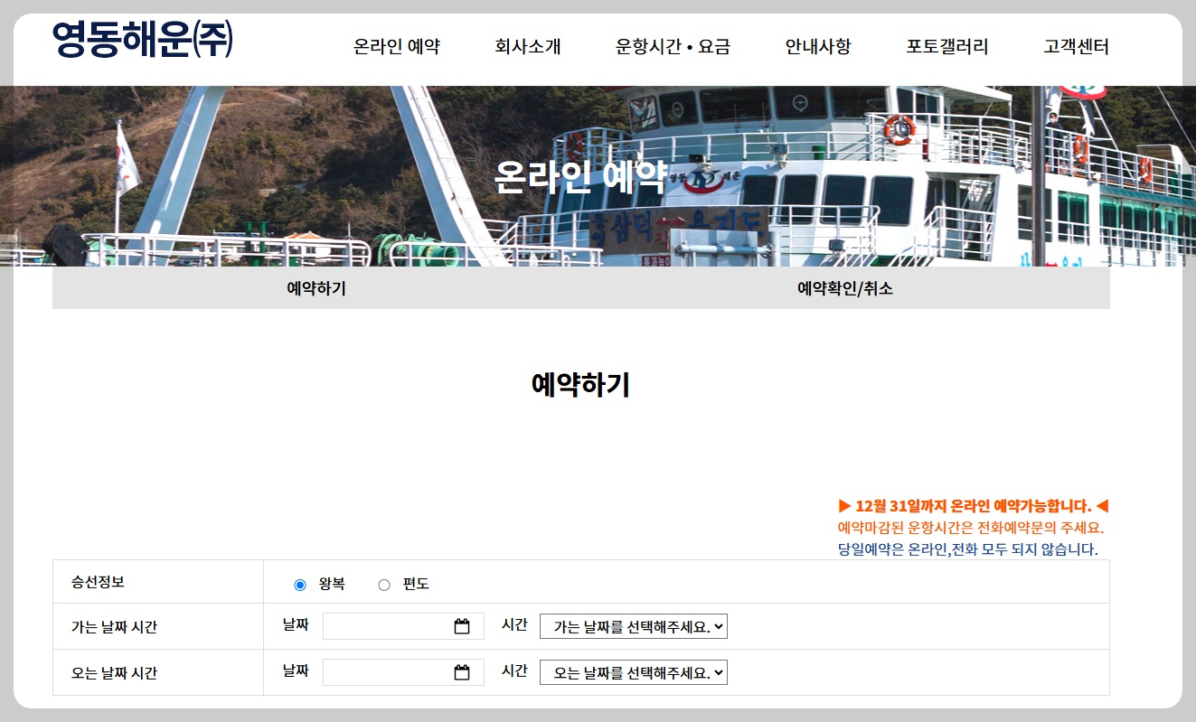1196x722 pixels.
Task: Open the 온라인 예약 menu
Action: (398, 47)
